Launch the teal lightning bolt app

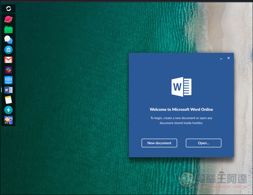pyautogui.click(x=9, y=110)
